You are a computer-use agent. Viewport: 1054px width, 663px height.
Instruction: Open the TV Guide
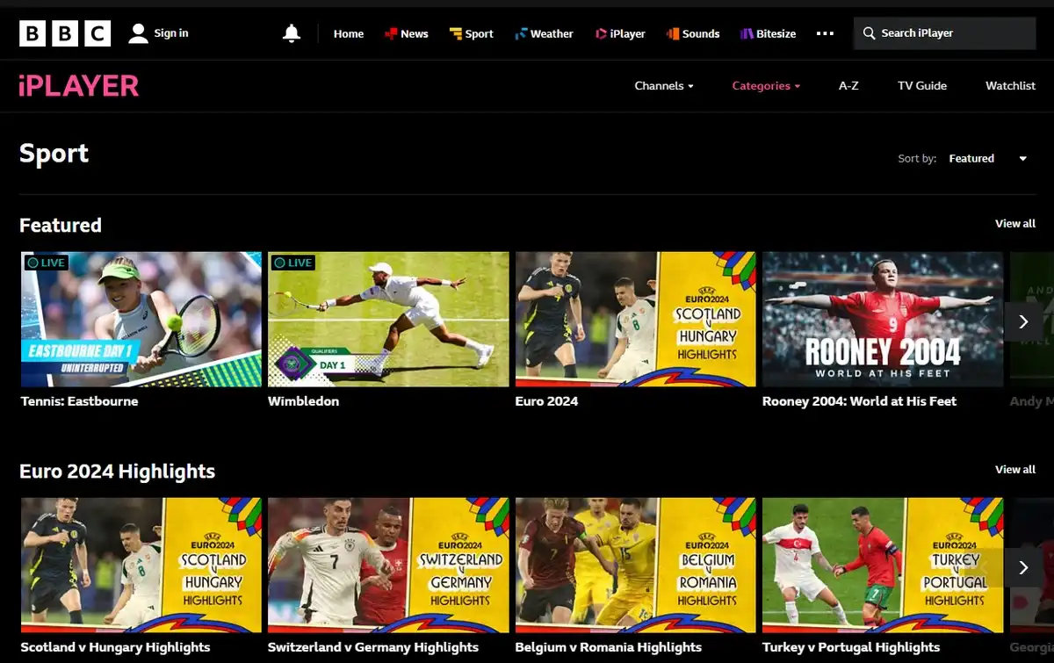(922, 85)
